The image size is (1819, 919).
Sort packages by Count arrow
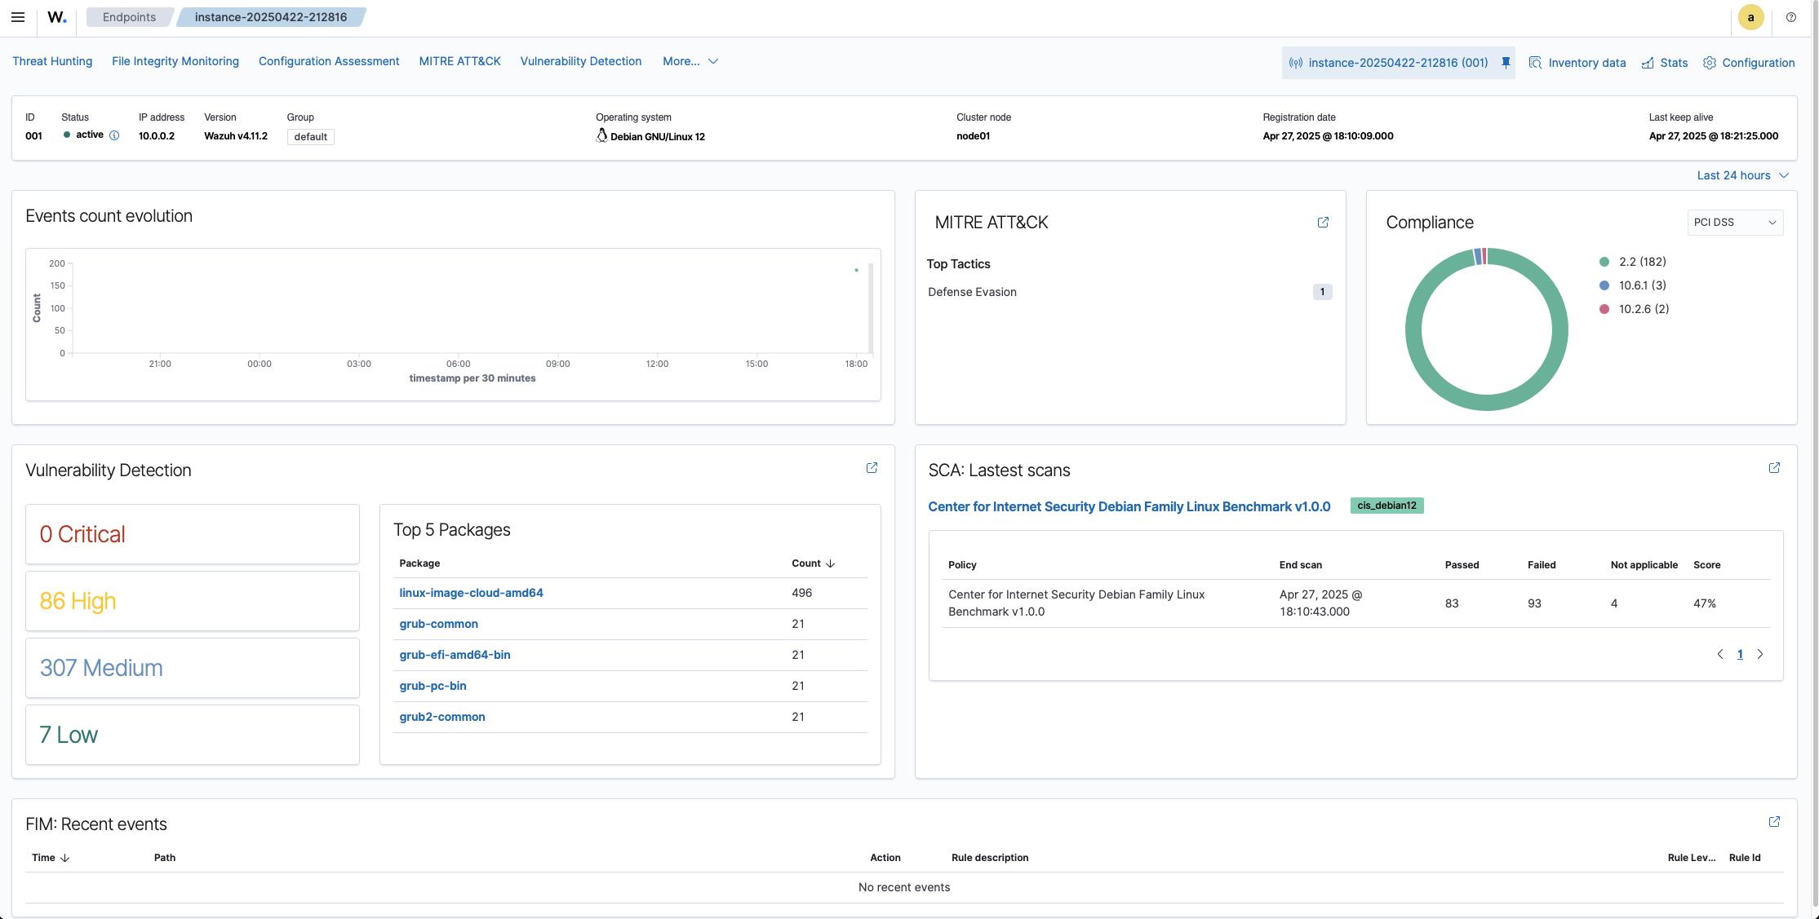pos(831,563)
